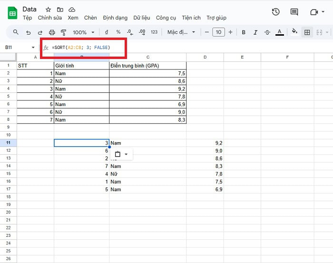Click the print icon
Screen dimensions: 333x263
pos(52,32)
